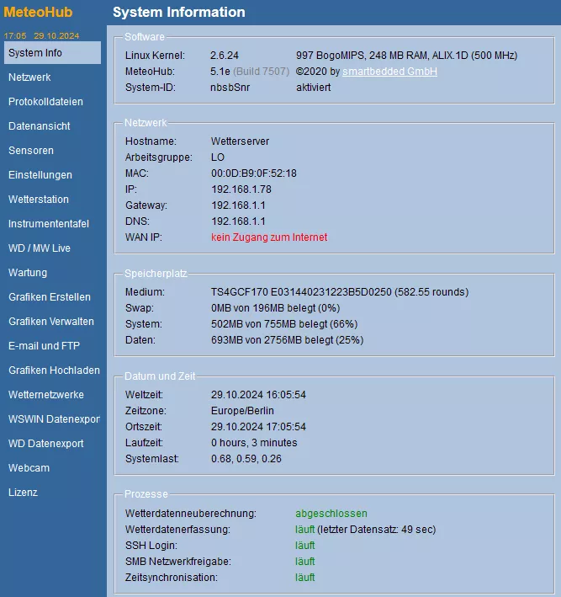Click the Gateway value 192.168.1.1

pyautogui.click(x=238, y=205)
